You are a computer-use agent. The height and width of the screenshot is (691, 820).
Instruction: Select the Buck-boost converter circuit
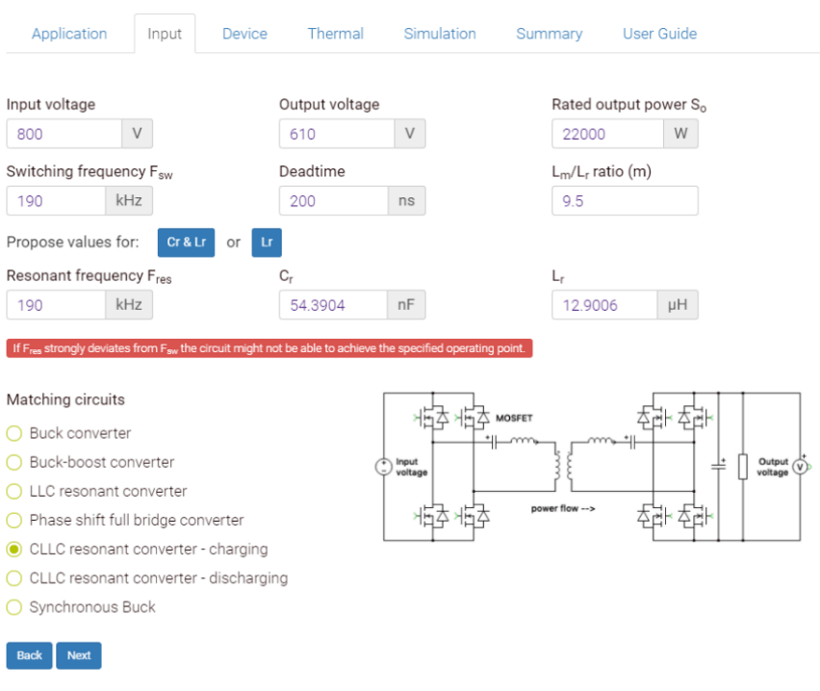pos(13,462)
